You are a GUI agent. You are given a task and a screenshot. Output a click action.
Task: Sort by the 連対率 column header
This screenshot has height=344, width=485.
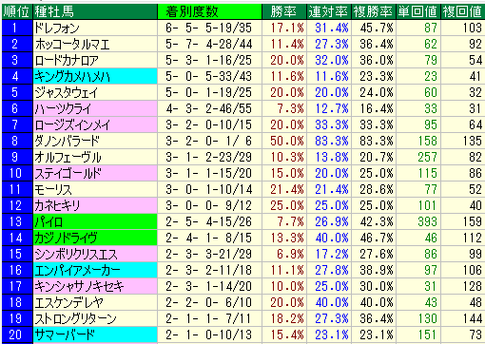pyautogui.click(x=329, y=11)
